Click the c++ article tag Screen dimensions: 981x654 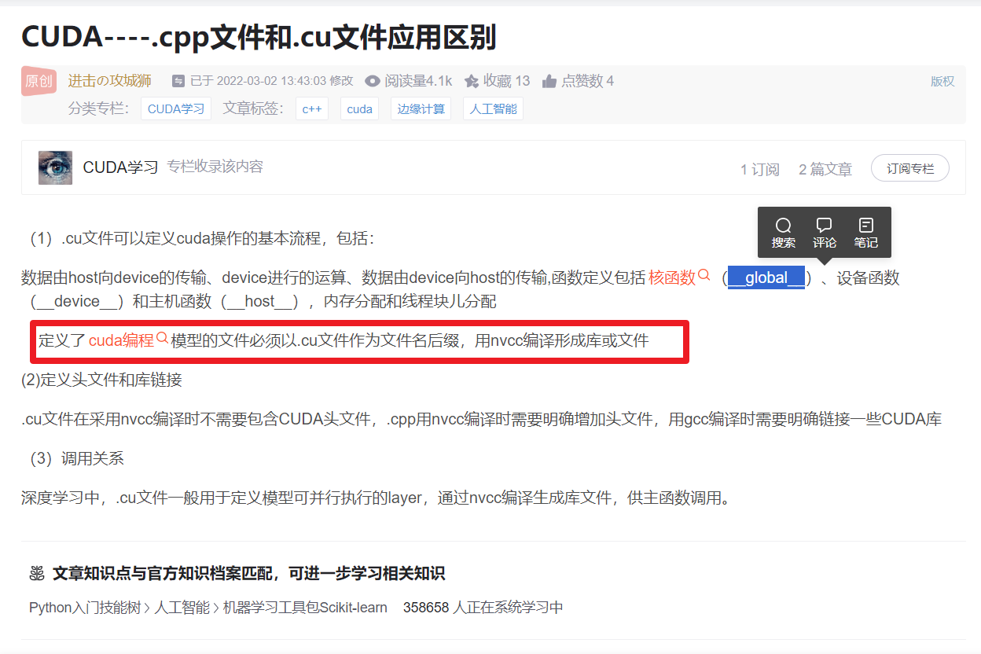pyautogui.click(x=312, y=109)
